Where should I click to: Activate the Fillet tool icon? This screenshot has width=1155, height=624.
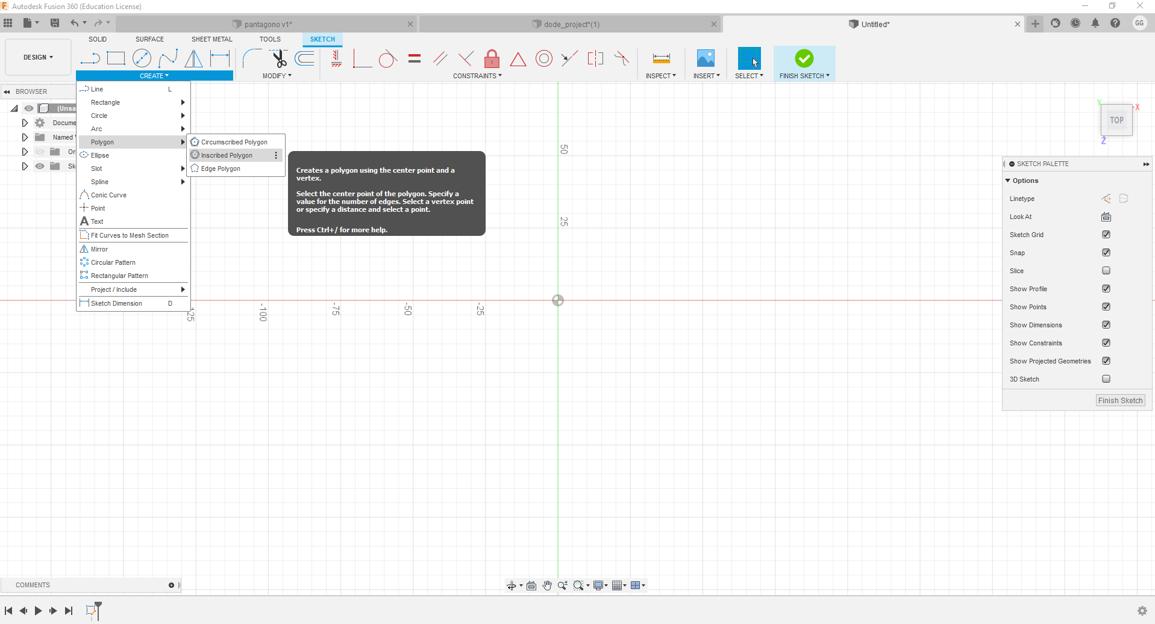coord(252,58)
